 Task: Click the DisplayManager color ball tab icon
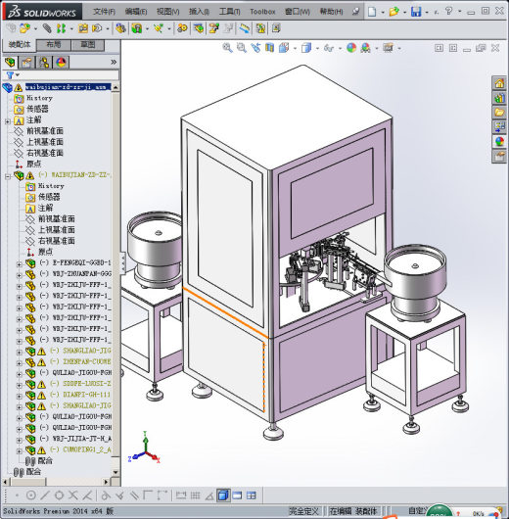point(62,62)
